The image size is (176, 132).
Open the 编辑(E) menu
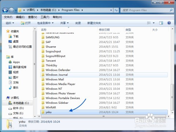[20, 17]
